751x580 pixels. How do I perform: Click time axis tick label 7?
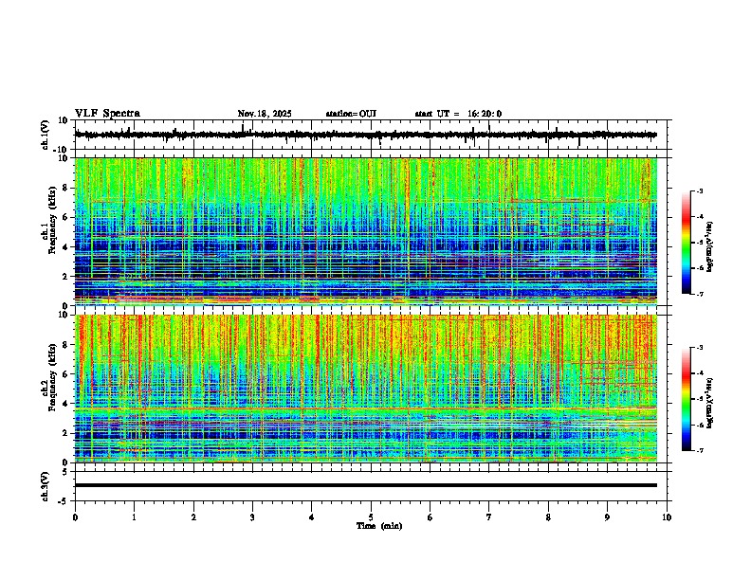489,517
